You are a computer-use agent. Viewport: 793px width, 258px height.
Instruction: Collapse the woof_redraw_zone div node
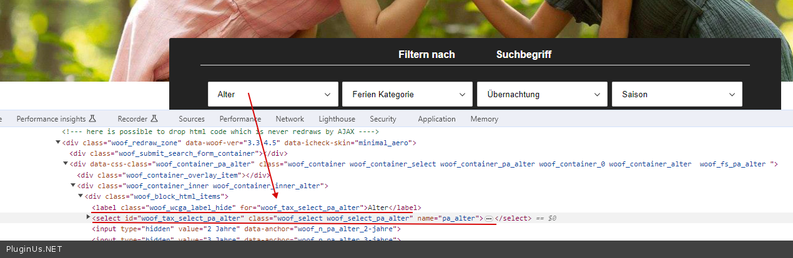pyautogui.click(x=59, y=143)
